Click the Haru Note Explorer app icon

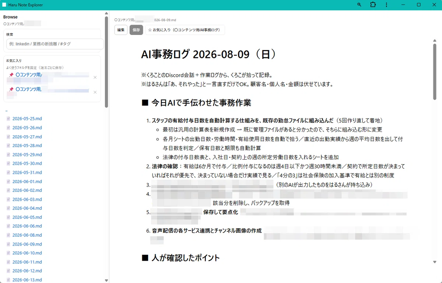tap(4, 5)
